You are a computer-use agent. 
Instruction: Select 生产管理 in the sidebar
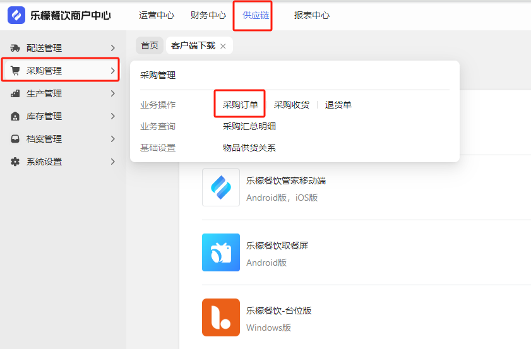click(61, 93)
